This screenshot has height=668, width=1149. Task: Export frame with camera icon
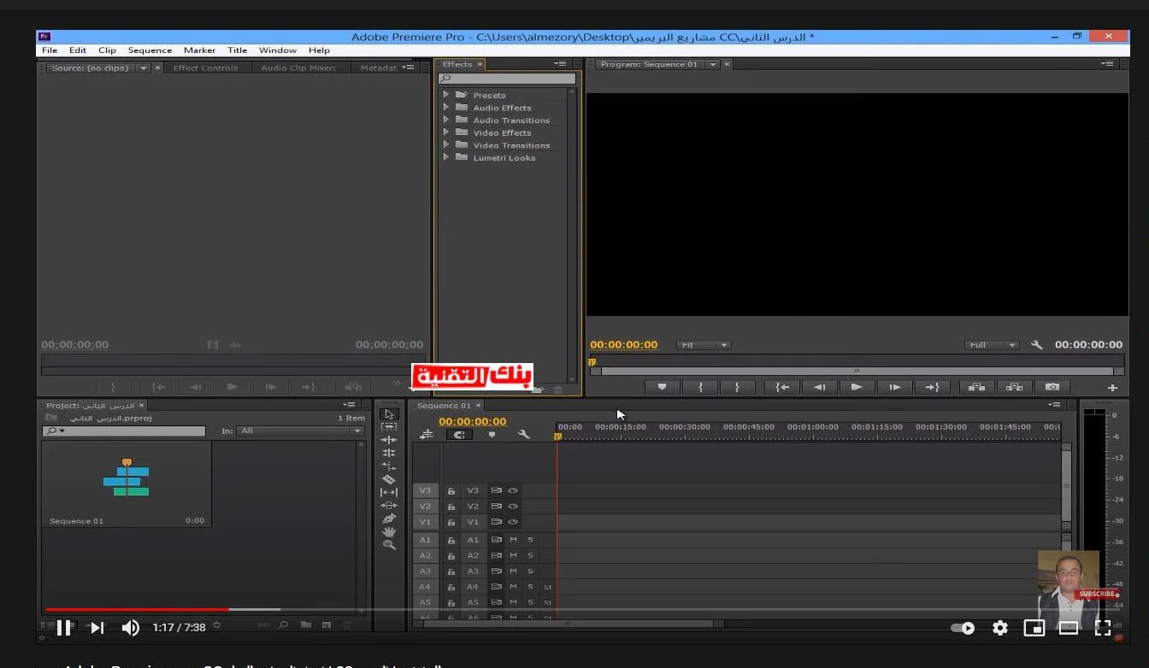pyautogui.click(x=1052, y=387)
